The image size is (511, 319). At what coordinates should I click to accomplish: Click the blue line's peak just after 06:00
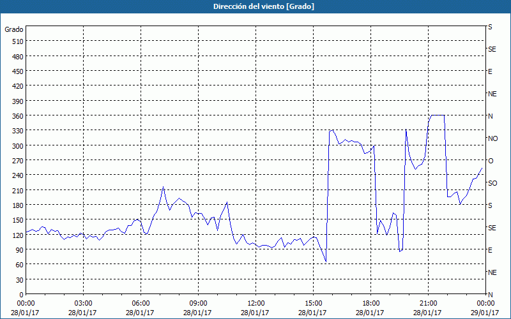click(163, 187)
